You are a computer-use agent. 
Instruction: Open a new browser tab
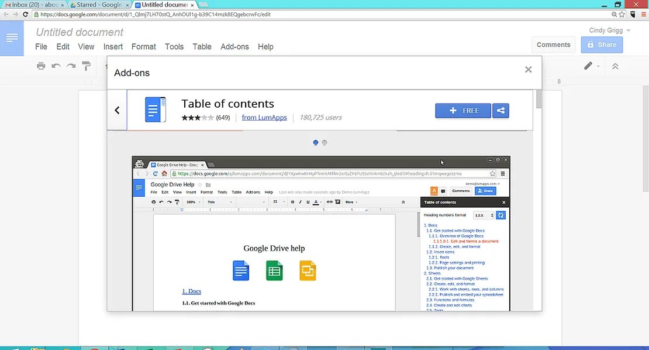(x=203, y=5)
